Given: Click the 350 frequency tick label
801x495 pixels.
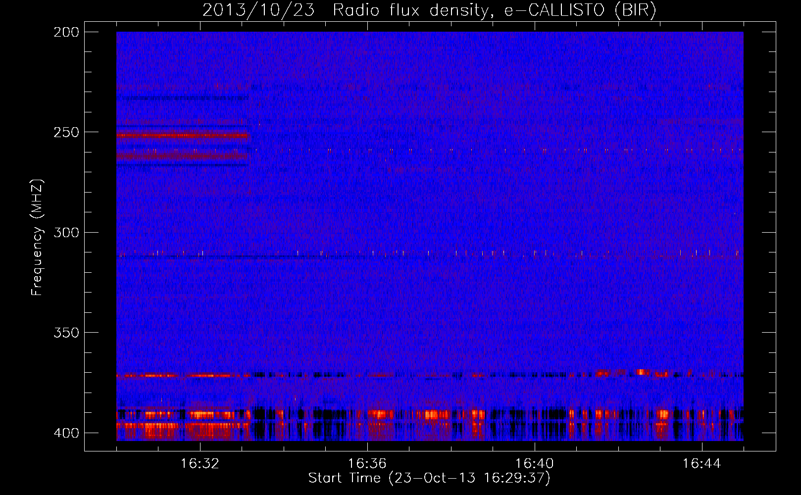Looking at the screenshot, I should pyautogui.click(x=66, y=332).
